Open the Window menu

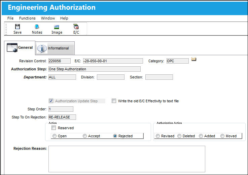(48, 18)
